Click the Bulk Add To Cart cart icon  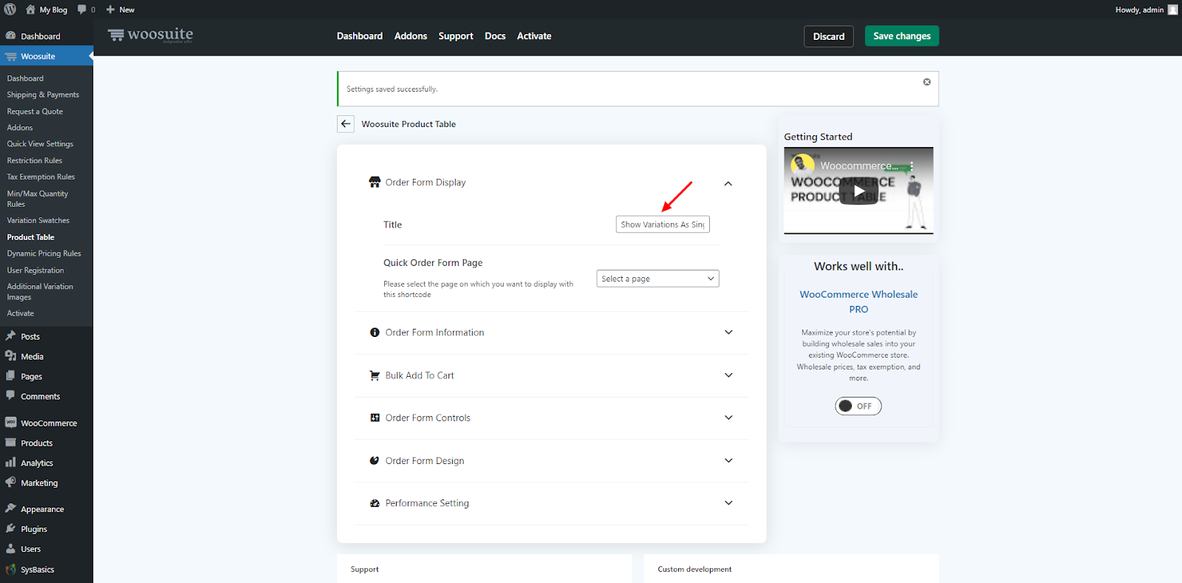(375, 375)
